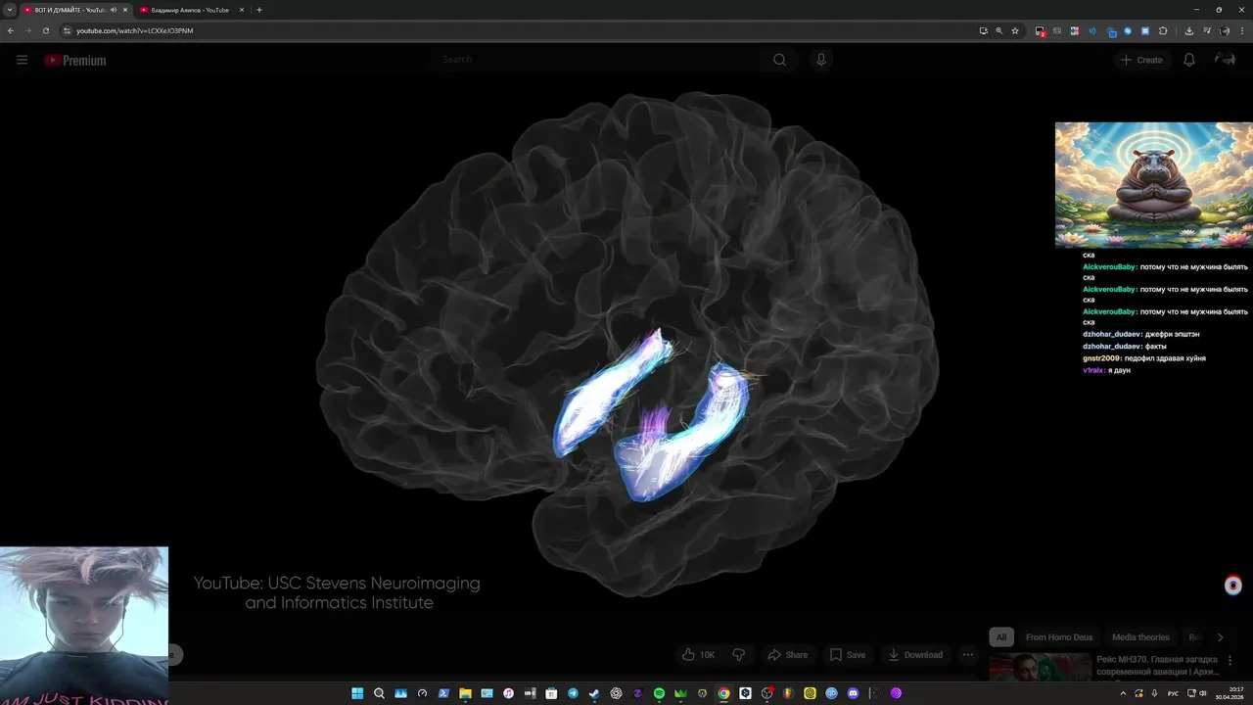Switch to the Владимир Алипов YouTube tab
Screen dimensions: 1253x705
click(x=189, y=10)
